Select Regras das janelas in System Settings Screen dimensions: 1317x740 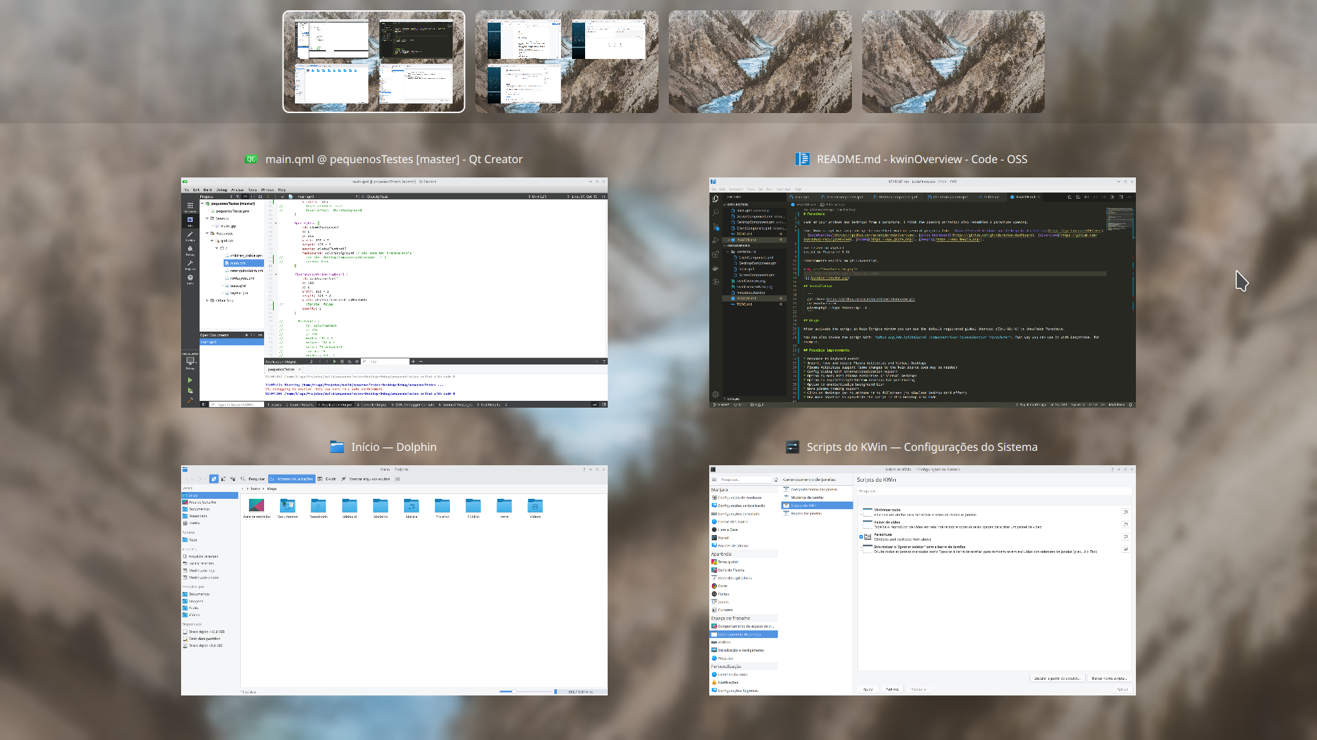click(806, 513)
